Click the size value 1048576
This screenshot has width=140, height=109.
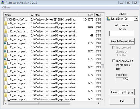coord(88,19)
